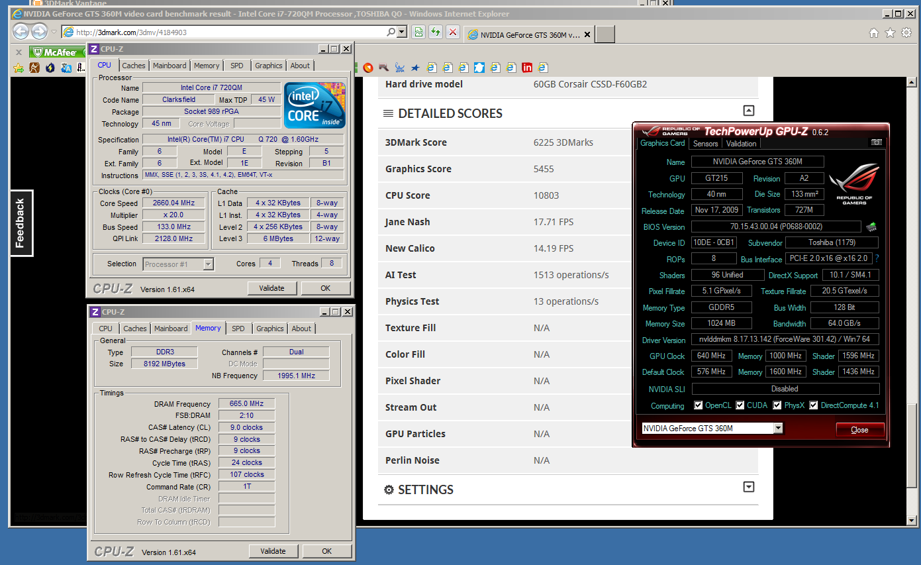Click the 'Clarksfield' code name field

point(179,99)
